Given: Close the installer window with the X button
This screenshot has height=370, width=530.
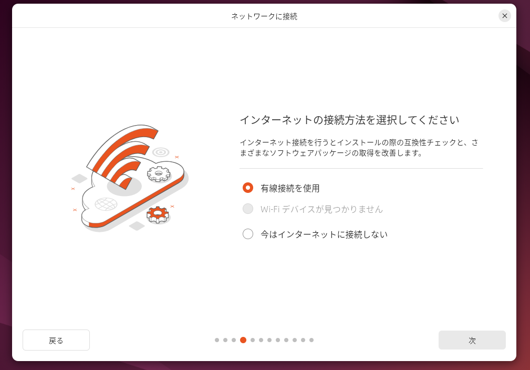Looking at the screenshot, I should [504, 16].
